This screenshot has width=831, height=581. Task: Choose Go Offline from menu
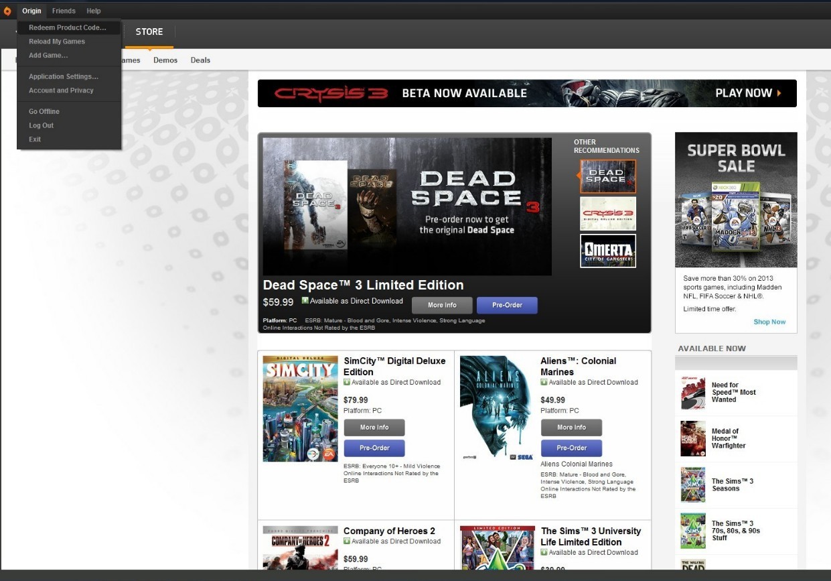tap(44, 111)
